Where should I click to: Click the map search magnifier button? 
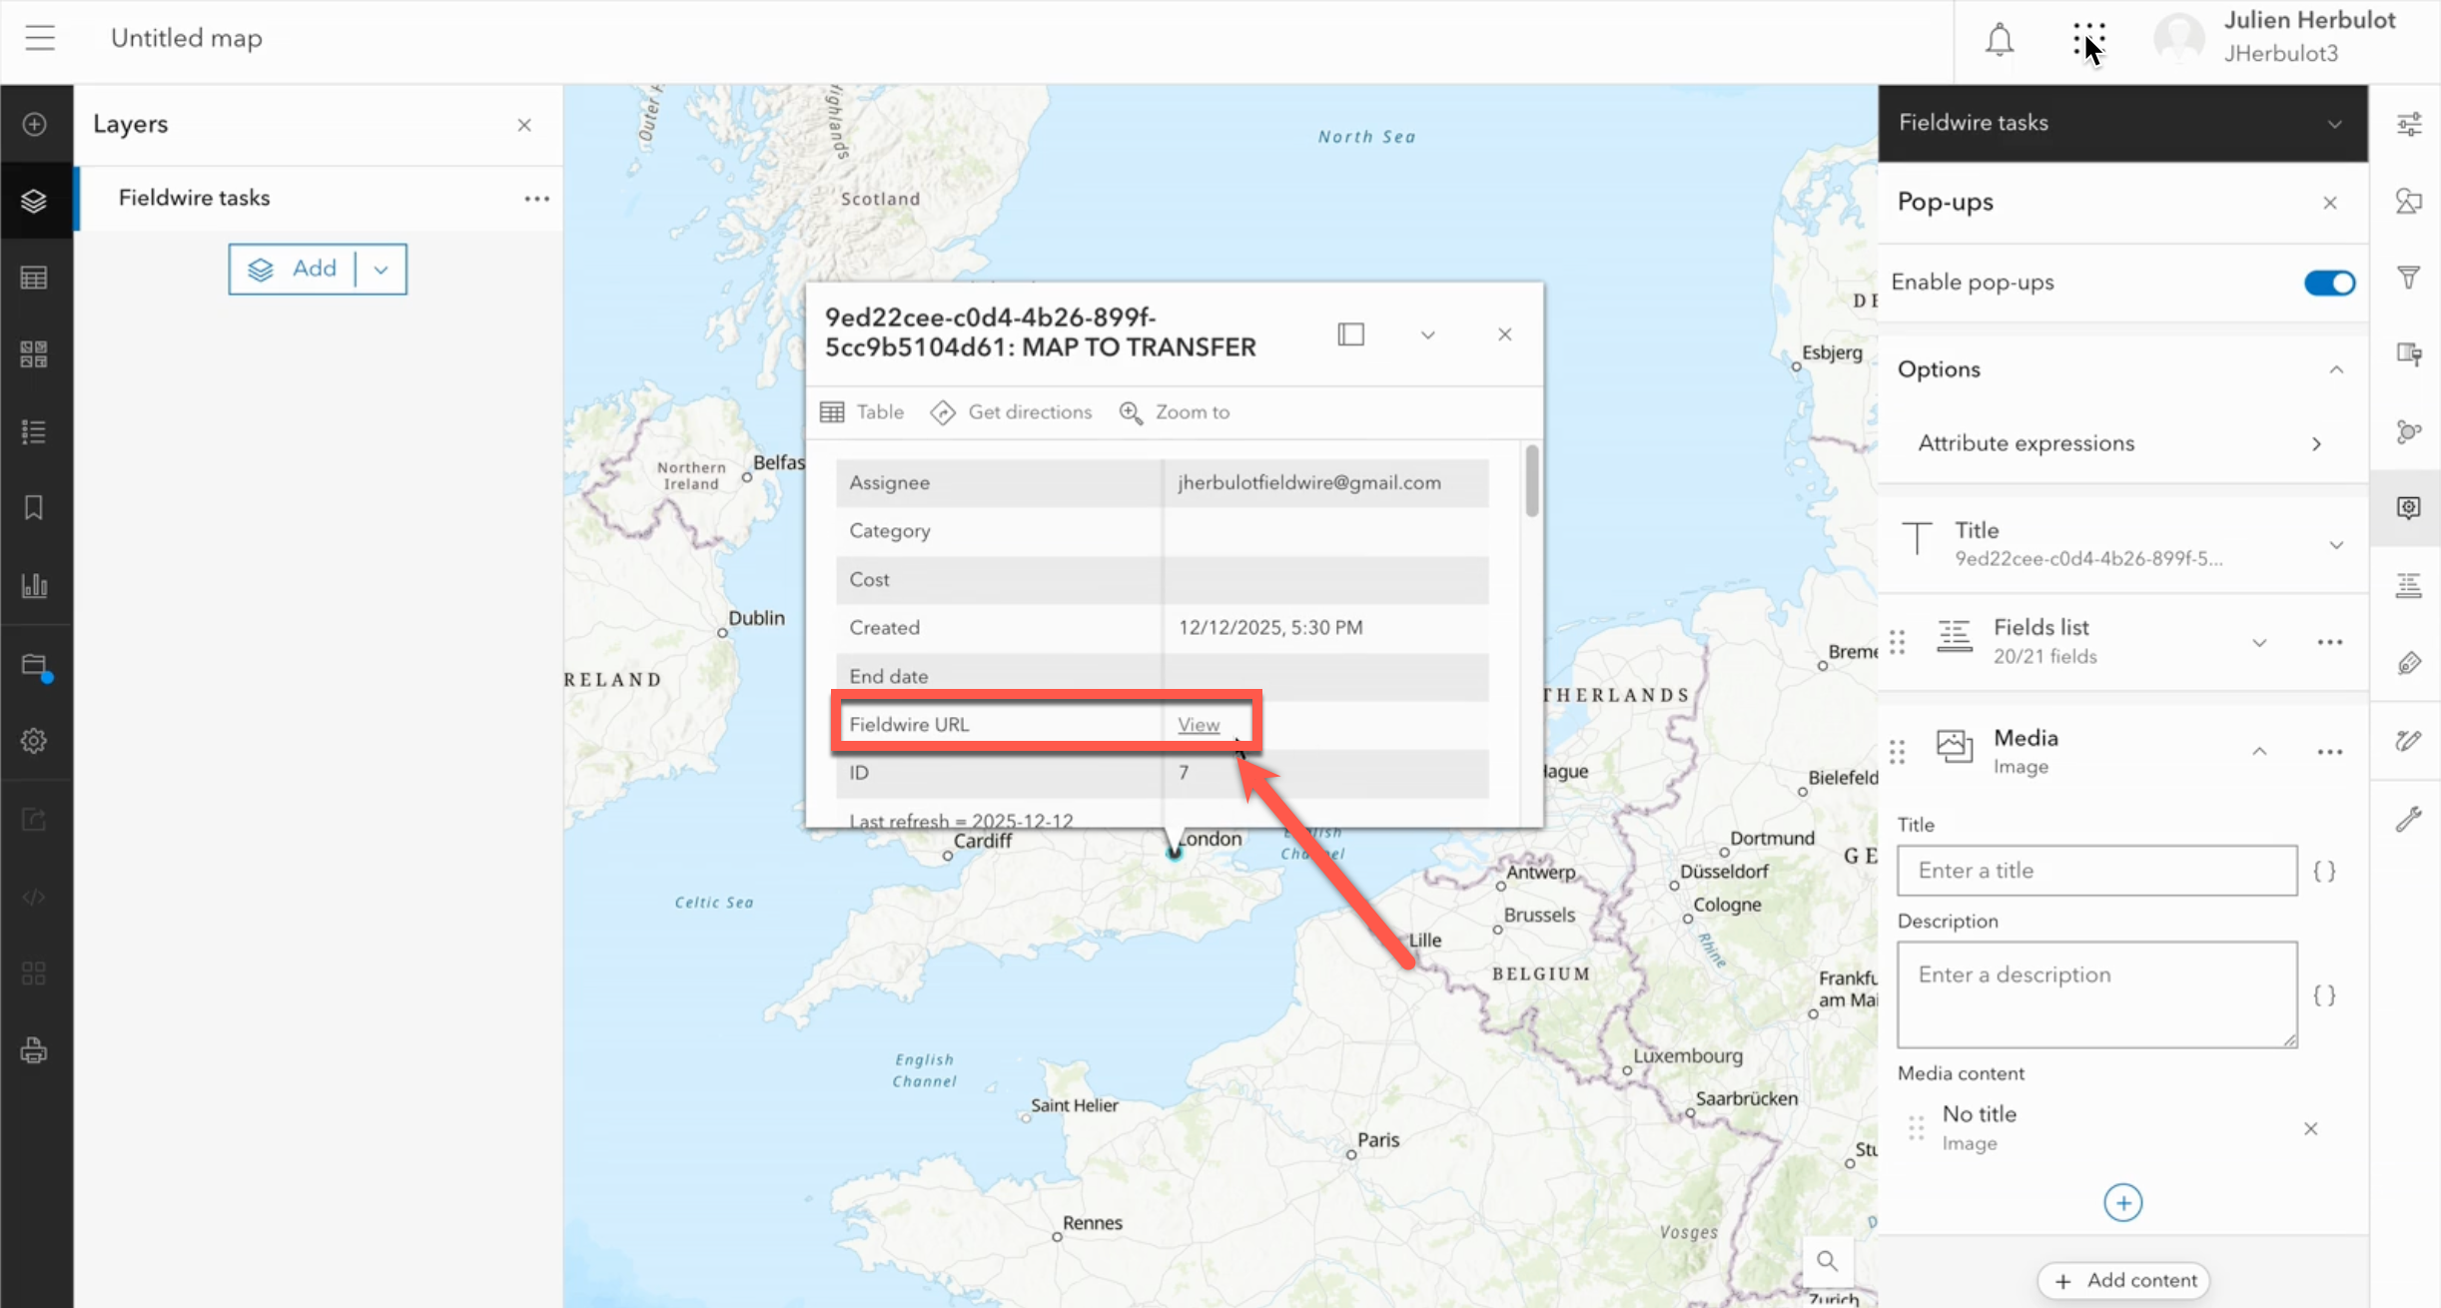click(x=1827, y=1260)
